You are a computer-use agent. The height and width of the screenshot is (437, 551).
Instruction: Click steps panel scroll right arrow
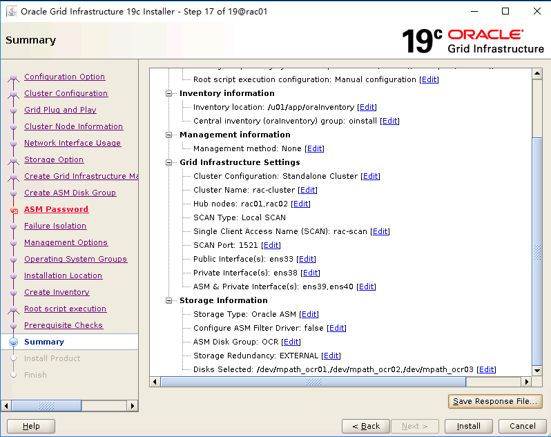point(132,406)
